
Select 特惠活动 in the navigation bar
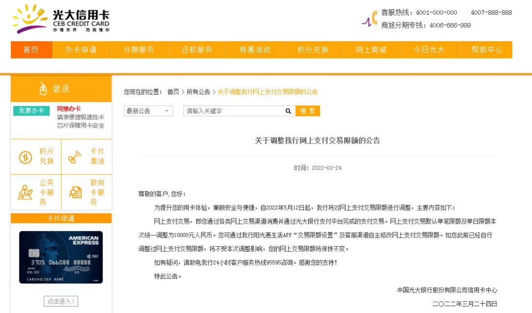pos(255,50)
